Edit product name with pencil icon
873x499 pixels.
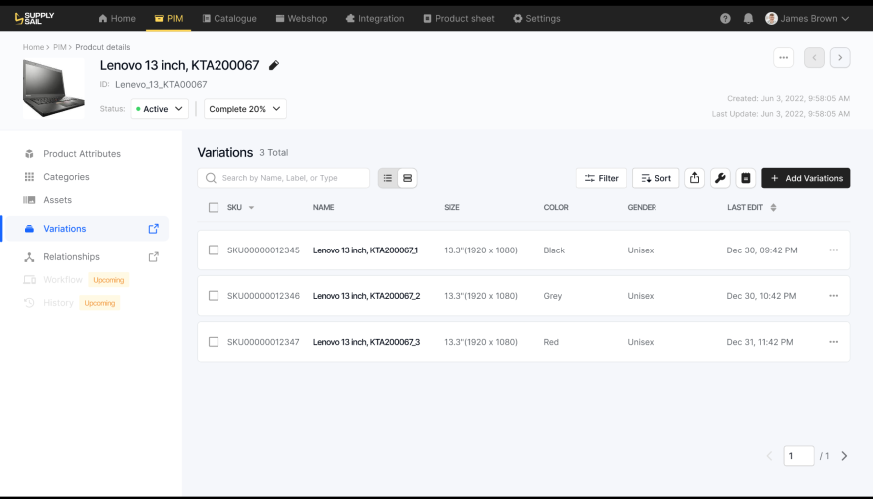click(274, 65)
